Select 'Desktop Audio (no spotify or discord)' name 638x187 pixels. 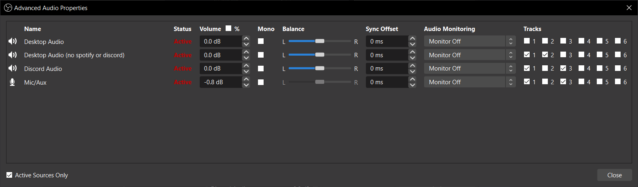(74, 55)
